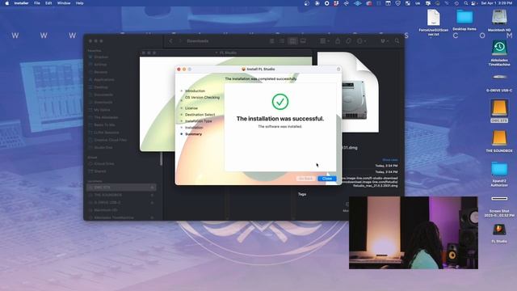Switch Finder to column view
This screenshot has height=291, width=517.
[x=292, y=41]
